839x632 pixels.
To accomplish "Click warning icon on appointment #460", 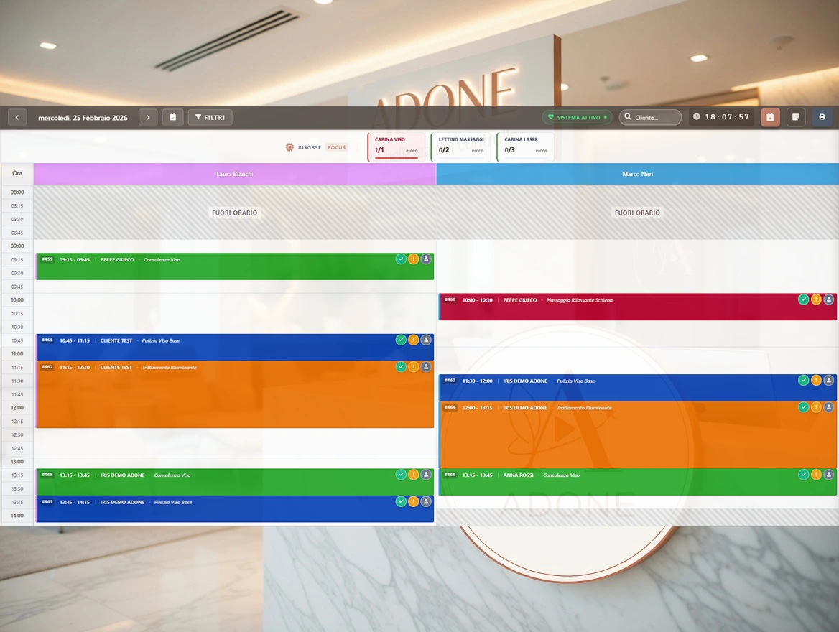I will pos(816,299).
